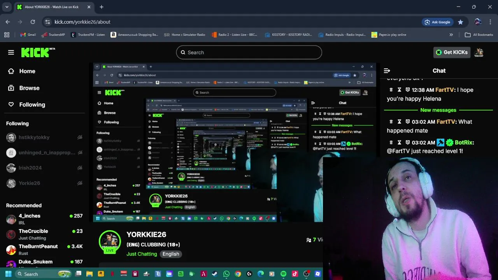Open hstikkytokky in the Following list
Viewport: 498px width, 280px height.
click(45, 137)
